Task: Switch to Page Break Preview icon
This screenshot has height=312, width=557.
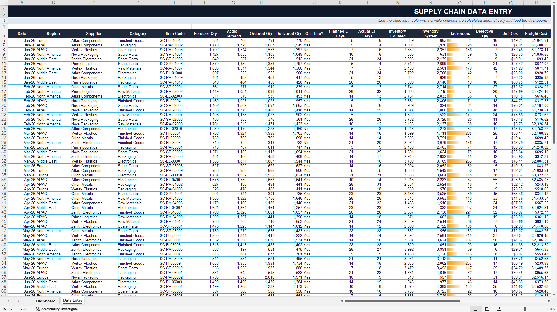Action: (499, 309)
